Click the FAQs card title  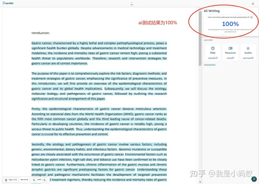213,53
